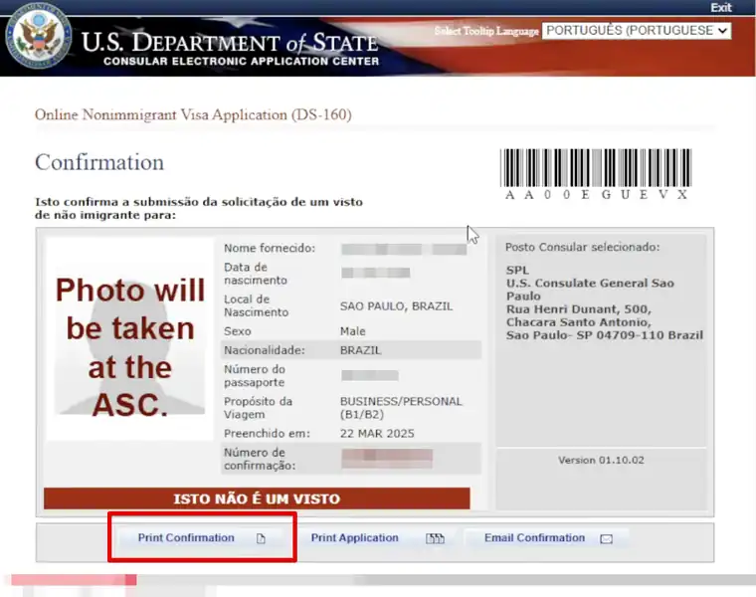The image size is (756, 597).
Task: Click the envelope icon beside Email Confirmation
Action: (x=607, y=538)
